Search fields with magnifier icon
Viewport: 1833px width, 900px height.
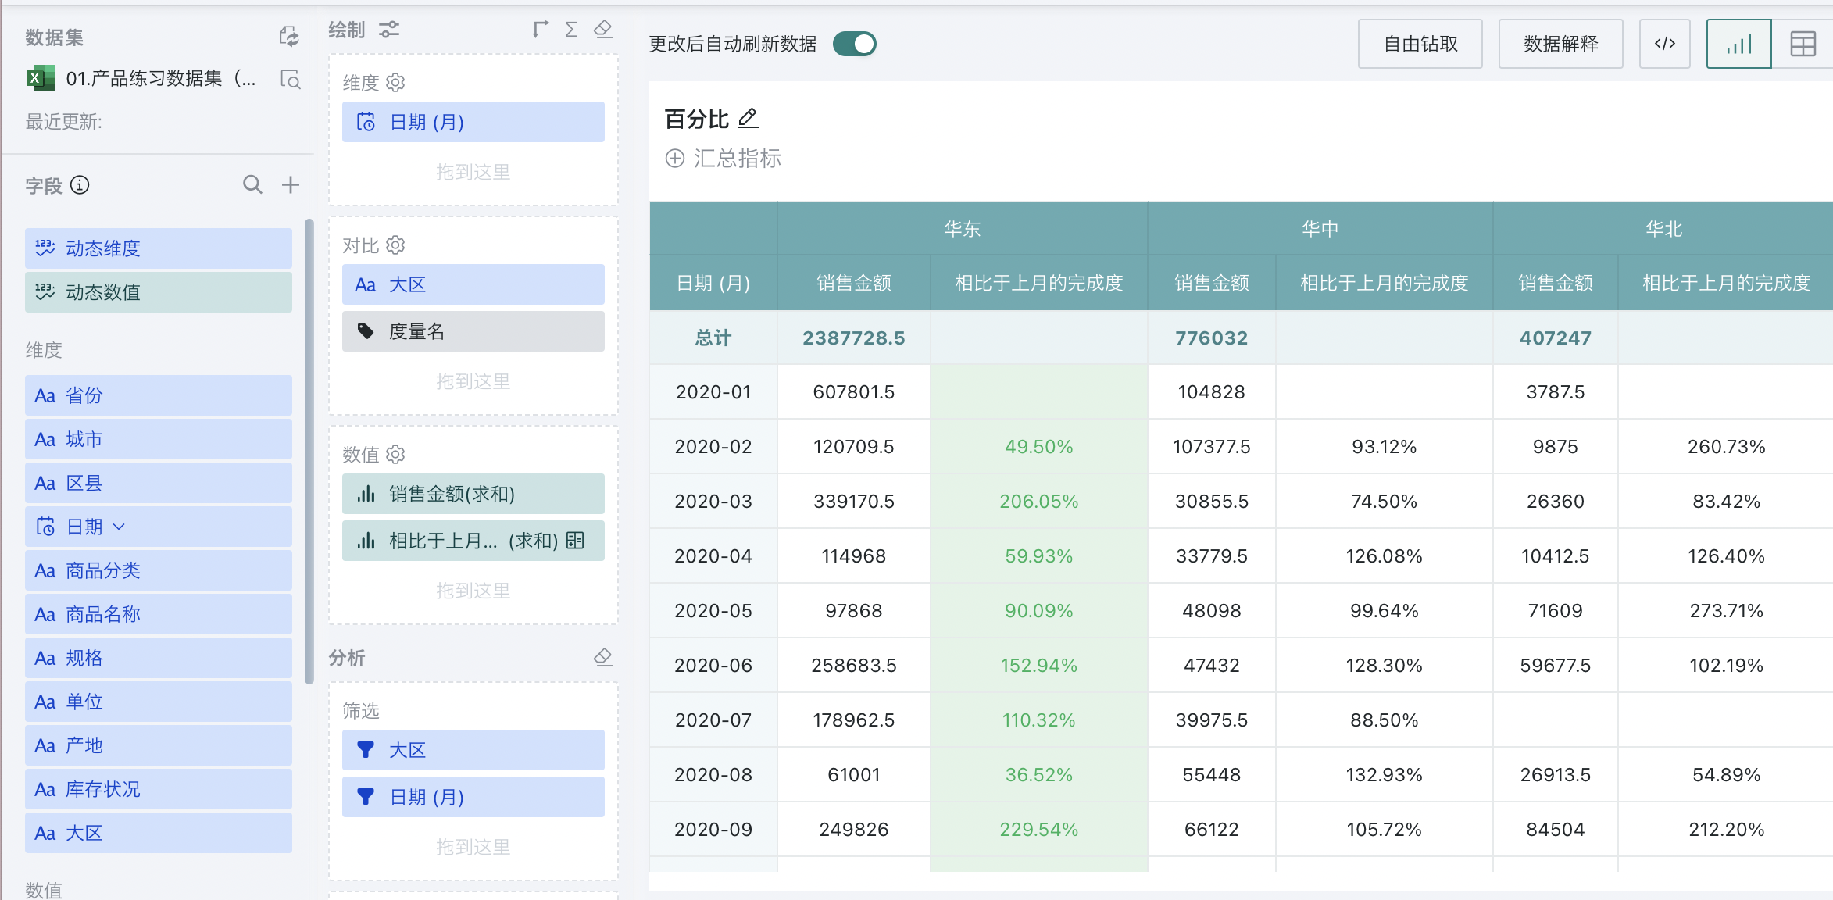252,185
